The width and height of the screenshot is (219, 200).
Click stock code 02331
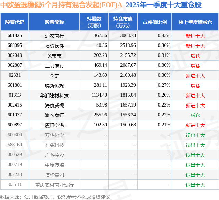point(15,75)
